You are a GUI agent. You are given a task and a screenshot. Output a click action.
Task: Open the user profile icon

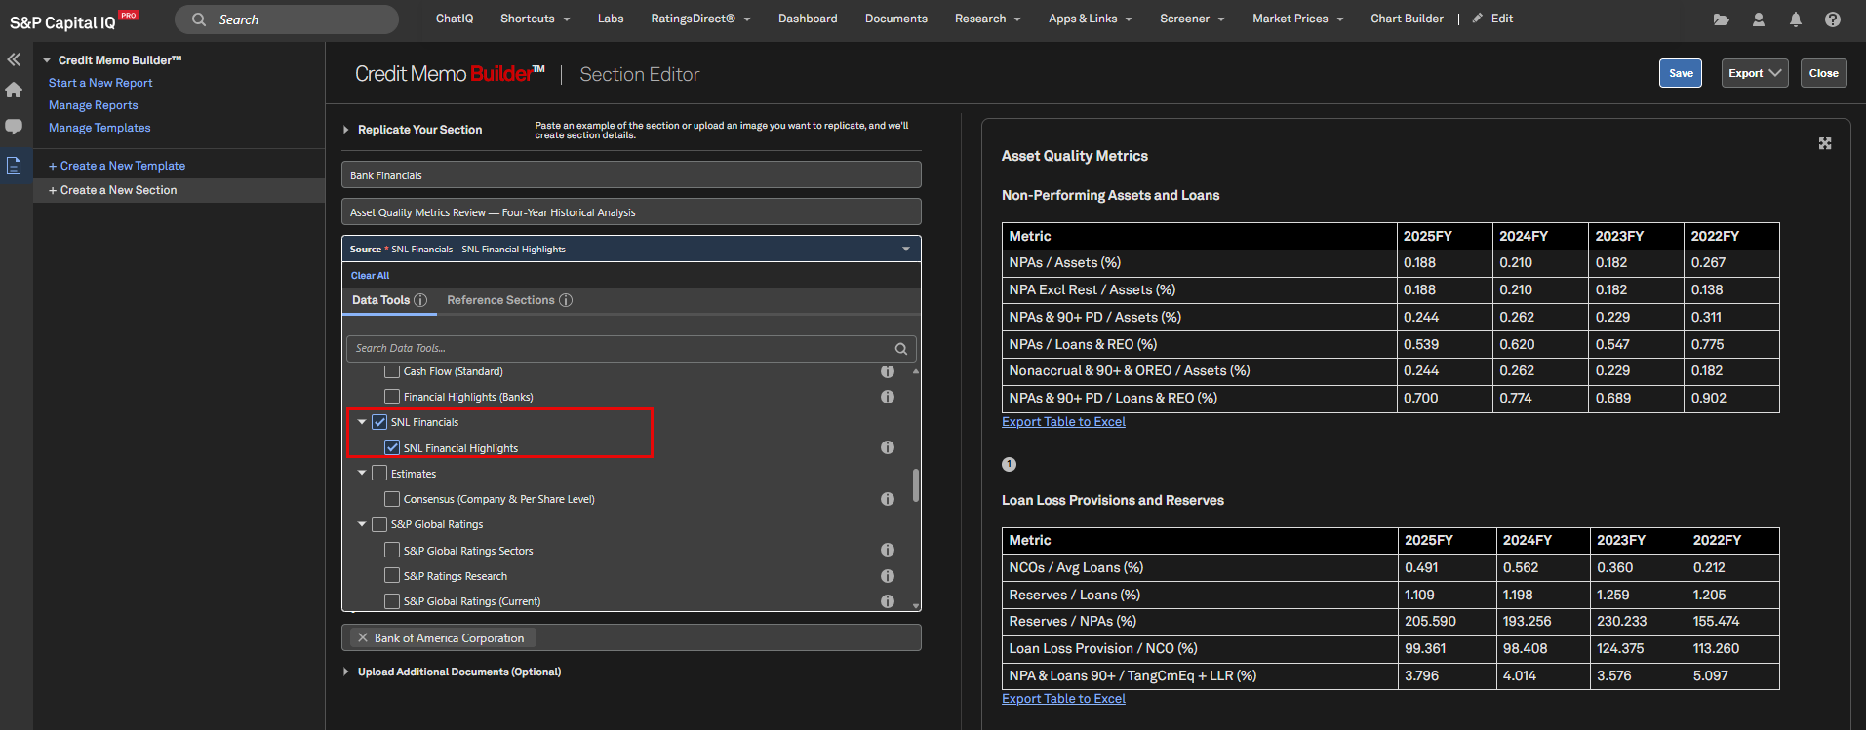point(1758,19)
